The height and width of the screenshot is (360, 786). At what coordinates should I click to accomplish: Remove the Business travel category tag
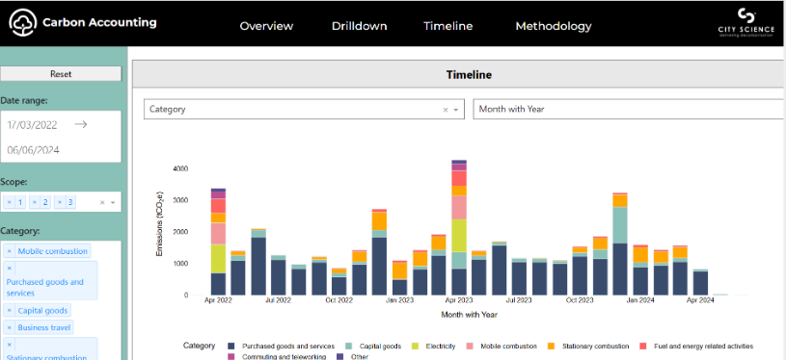click(x=9, y=328)
